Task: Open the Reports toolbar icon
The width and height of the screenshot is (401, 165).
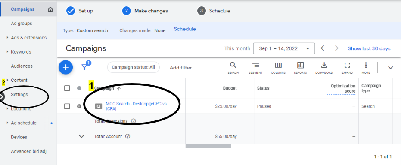Action: pyautogui.click(x=301, y=65)
